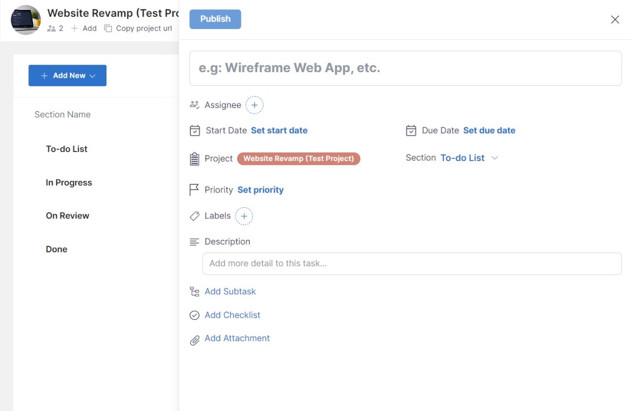
Task: Click the add assignee plus icon
Action: pyautogui.click(x=255, y=105)
